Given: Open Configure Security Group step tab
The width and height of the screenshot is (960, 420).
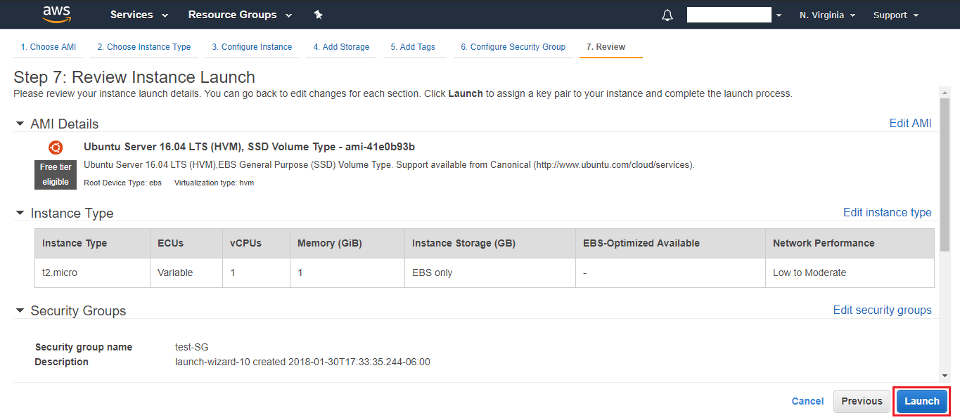Looking at the screenshot, I should tap(513, 47).
